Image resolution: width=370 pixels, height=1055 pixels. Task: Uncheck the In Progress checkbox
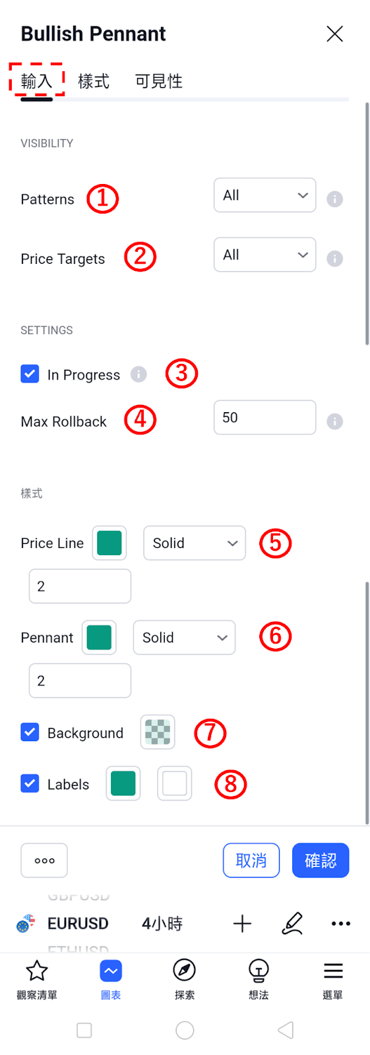tap(30, 374)
